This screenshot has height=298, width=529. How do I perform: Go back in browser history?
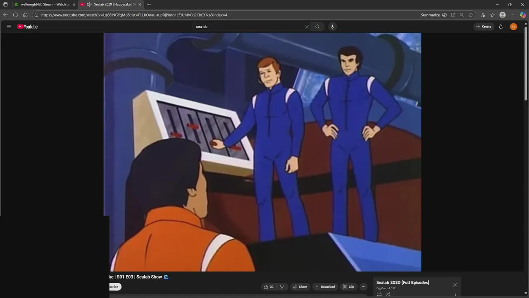click(5, 15)
